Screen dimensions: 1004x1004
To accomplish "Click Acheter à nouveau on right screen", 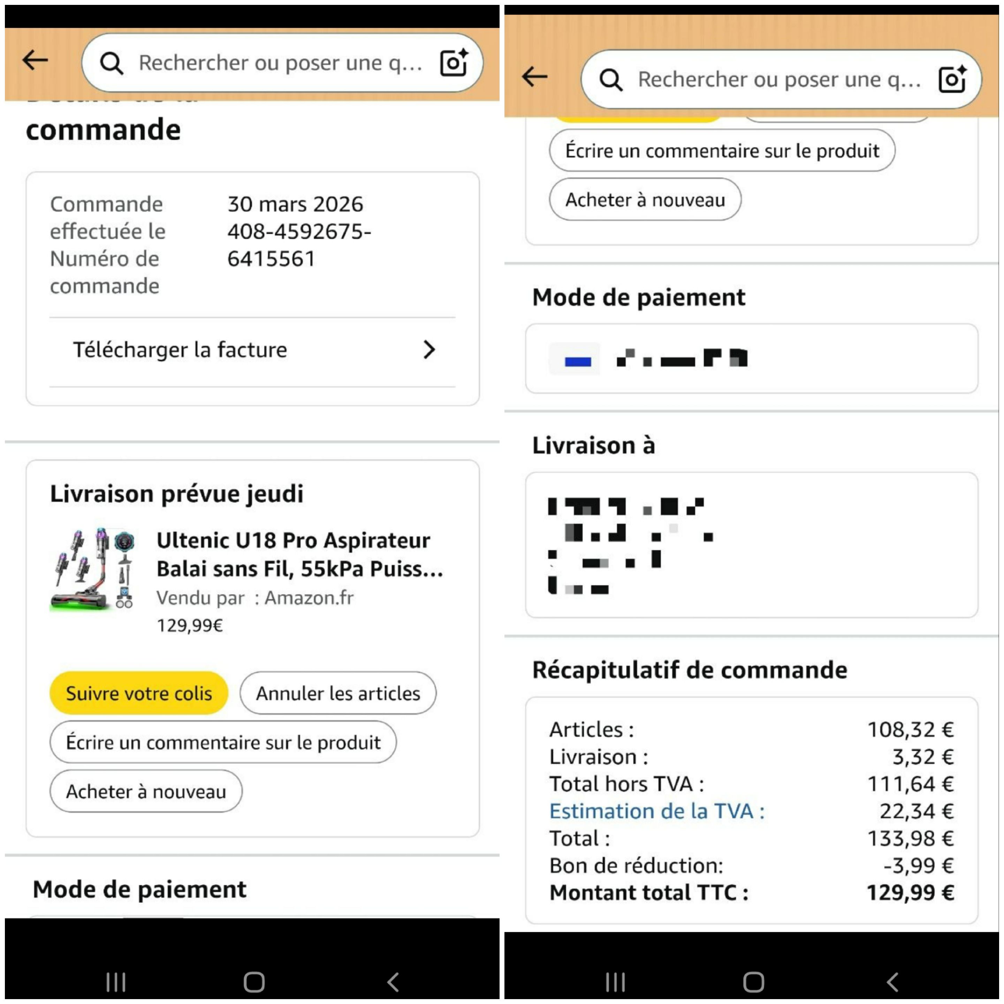I will (x=645, y=199).
